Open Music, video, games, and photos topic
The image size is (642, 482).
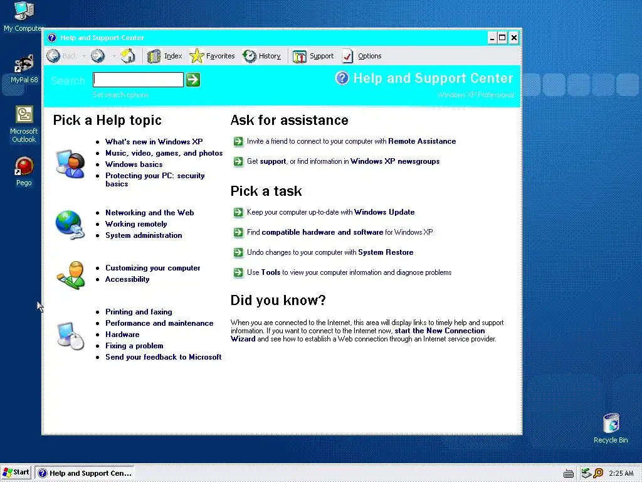164,153
